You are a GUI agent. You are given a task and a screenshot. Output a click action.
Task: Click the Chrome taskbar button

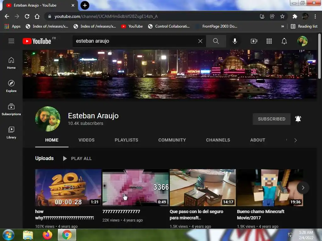67,235
